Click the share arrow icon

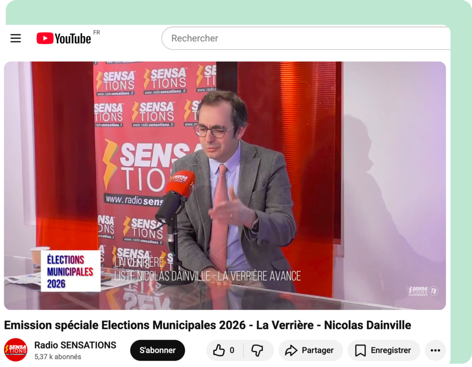point(291,350)
